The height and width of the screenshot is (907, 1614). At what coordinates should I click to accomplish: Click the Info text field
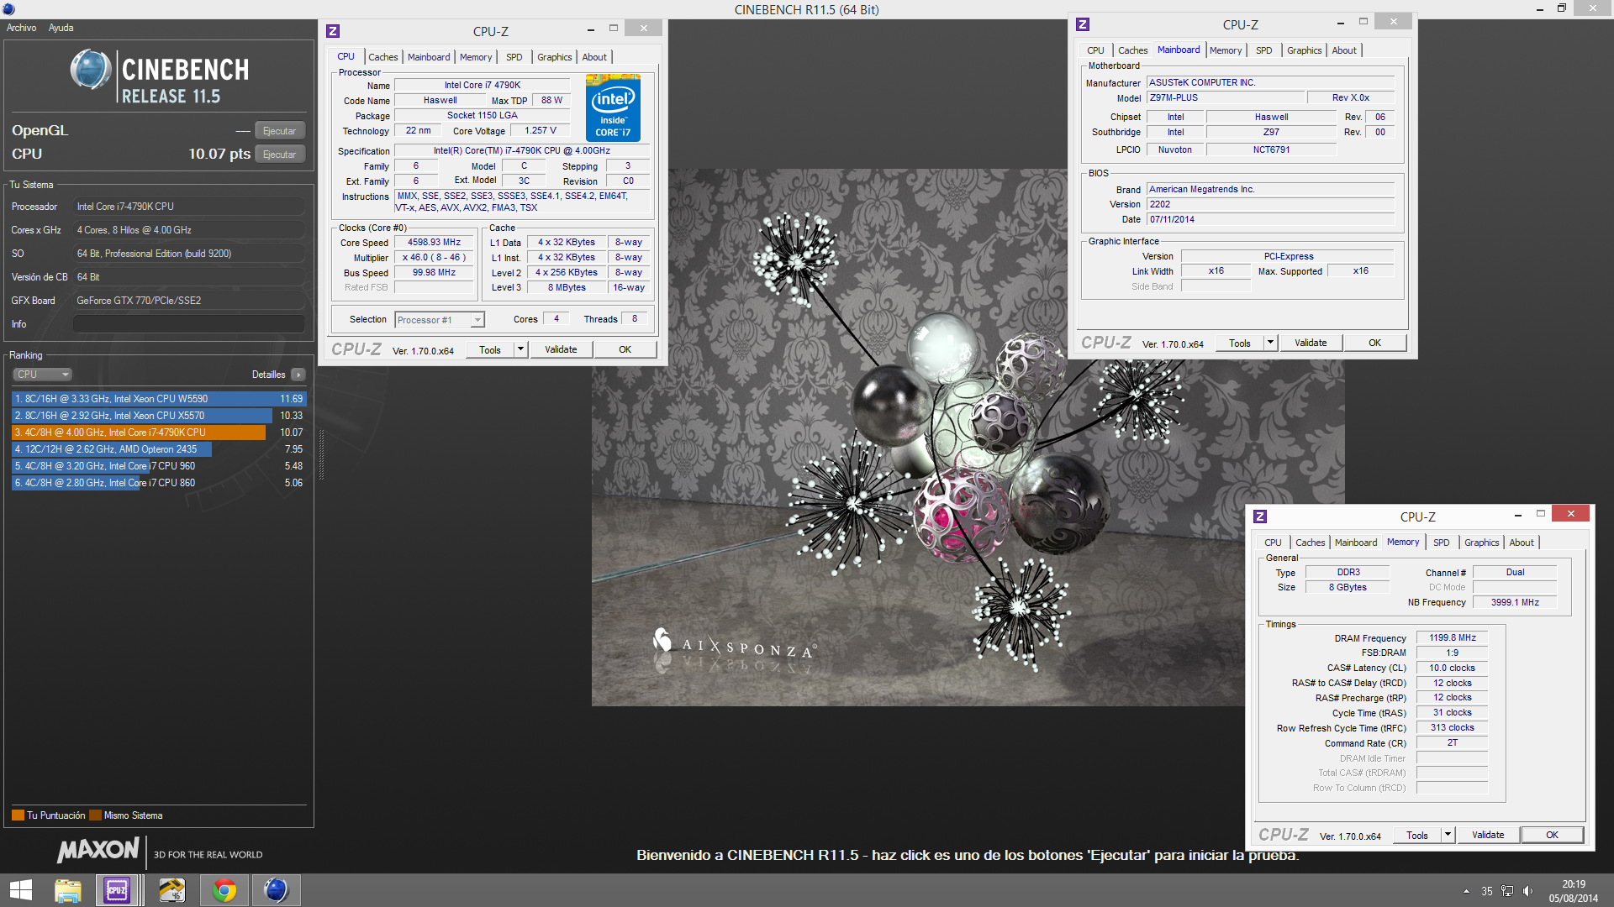188,324
